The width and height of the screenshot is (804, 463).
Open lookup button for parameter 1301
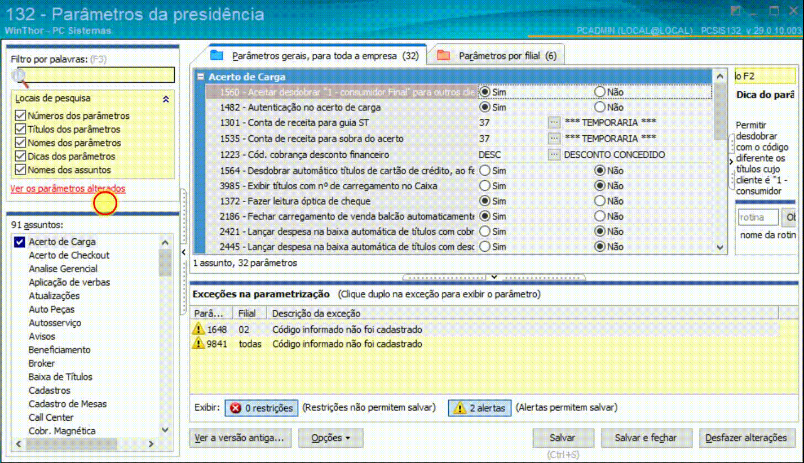pyautogui.click(x=554, y=122)
